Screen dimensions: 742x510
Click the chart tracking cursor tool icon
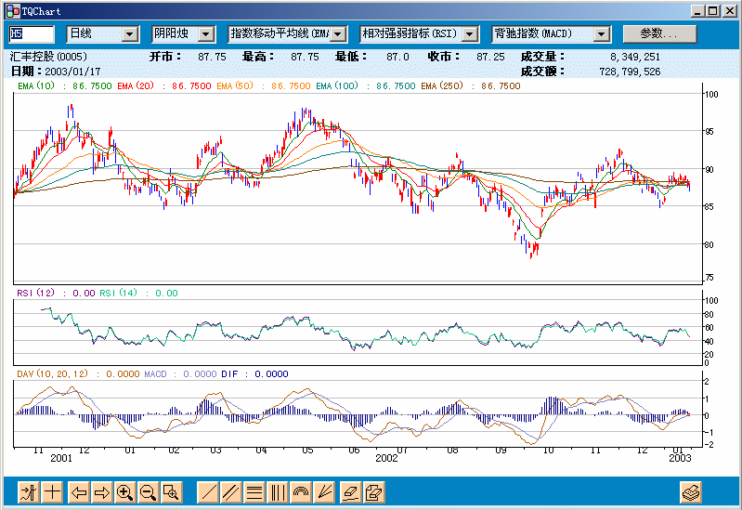point(29,492)
